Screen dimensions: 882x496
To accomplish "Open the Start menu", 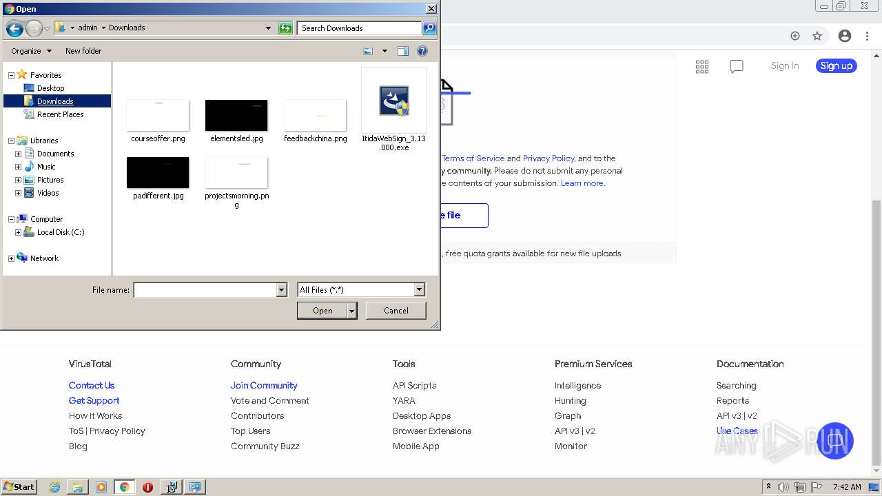I will [x=19, y=487].
